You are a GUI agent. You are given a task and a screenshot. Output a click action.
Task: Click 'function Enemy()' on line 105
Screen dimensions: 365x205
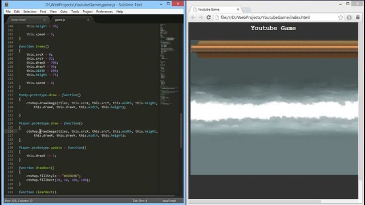(x=34, y=47)
